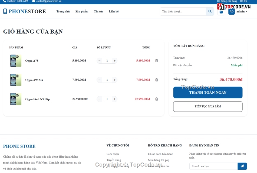Click Oppo Find N3 Flip product thumbnail
Image resolution: width=257 pixels, height=173 pixels.
pyautogui.click(x=16, y=99)
